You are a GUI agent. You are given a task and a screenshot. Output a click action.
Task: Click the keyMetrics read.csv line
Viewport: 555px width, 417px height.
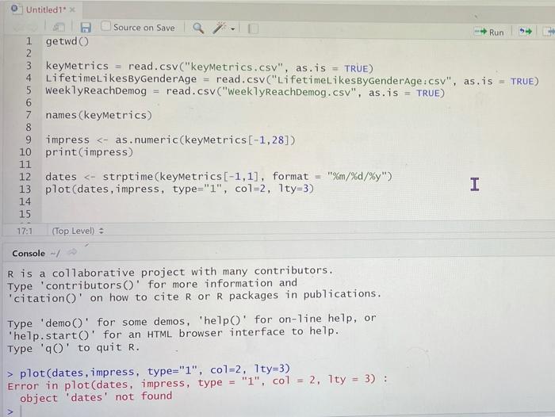209,67
